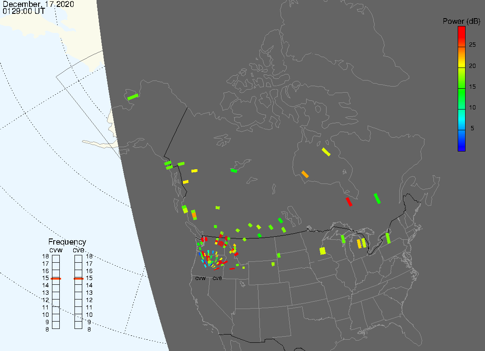The width and height of the screenshot is (485, 351).
Task: Click the red 15 MHz marker on cve scale
Action: 78,279
